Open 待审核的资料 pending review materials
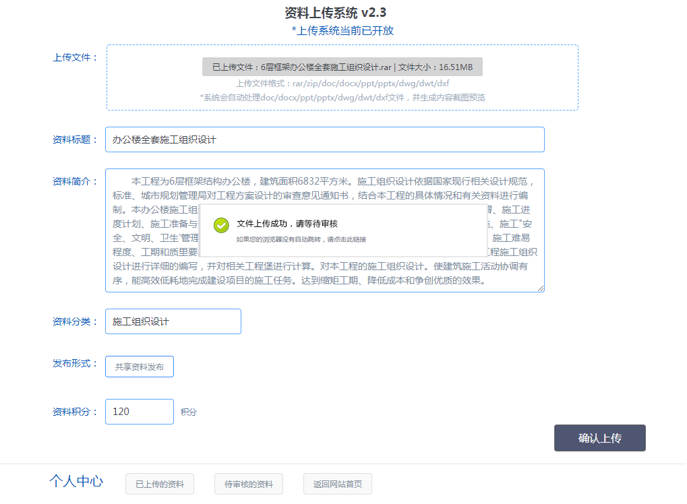 tap(248, 484)
